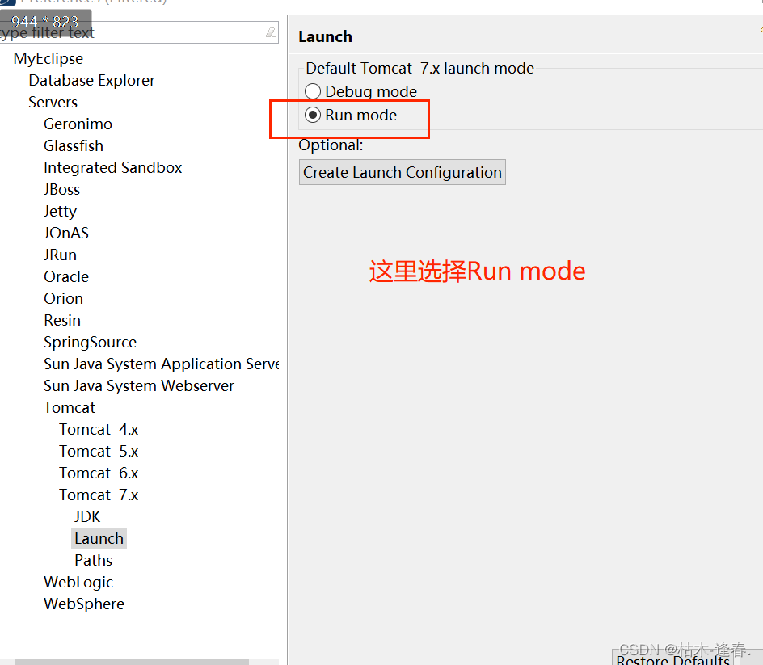763x665 pixels.
Task: Select the Resin server entry
Action: [62, 320]
